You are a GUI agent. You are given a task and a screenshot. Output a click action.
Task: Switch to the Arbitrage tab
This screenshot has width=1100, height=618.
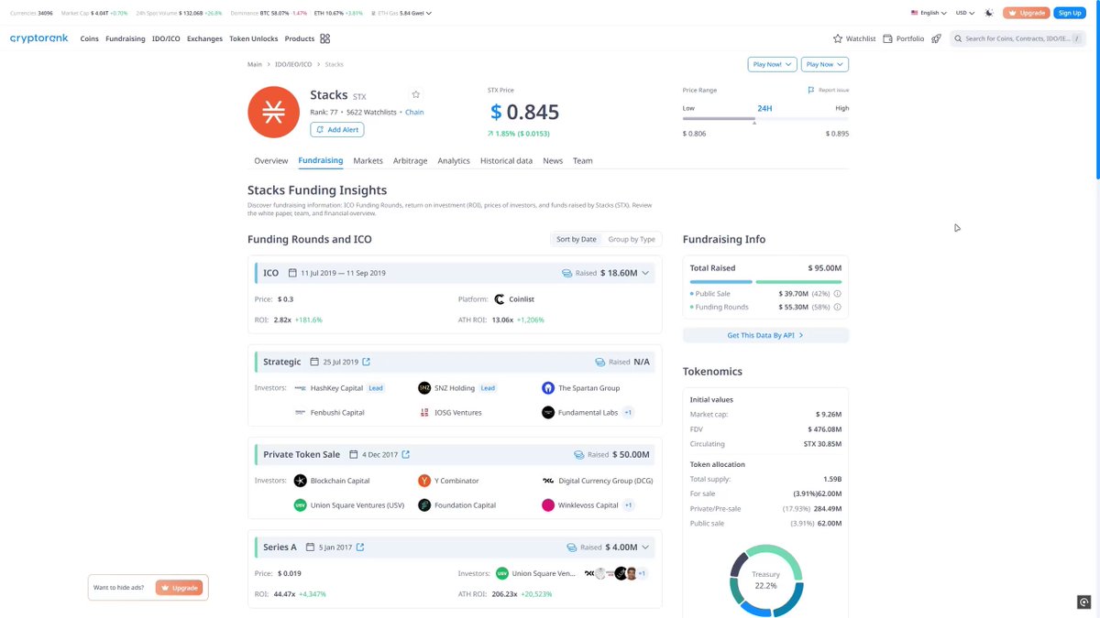click(410, 160)
